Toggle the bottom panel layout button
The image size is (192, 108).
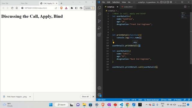[x=165, y=2]
